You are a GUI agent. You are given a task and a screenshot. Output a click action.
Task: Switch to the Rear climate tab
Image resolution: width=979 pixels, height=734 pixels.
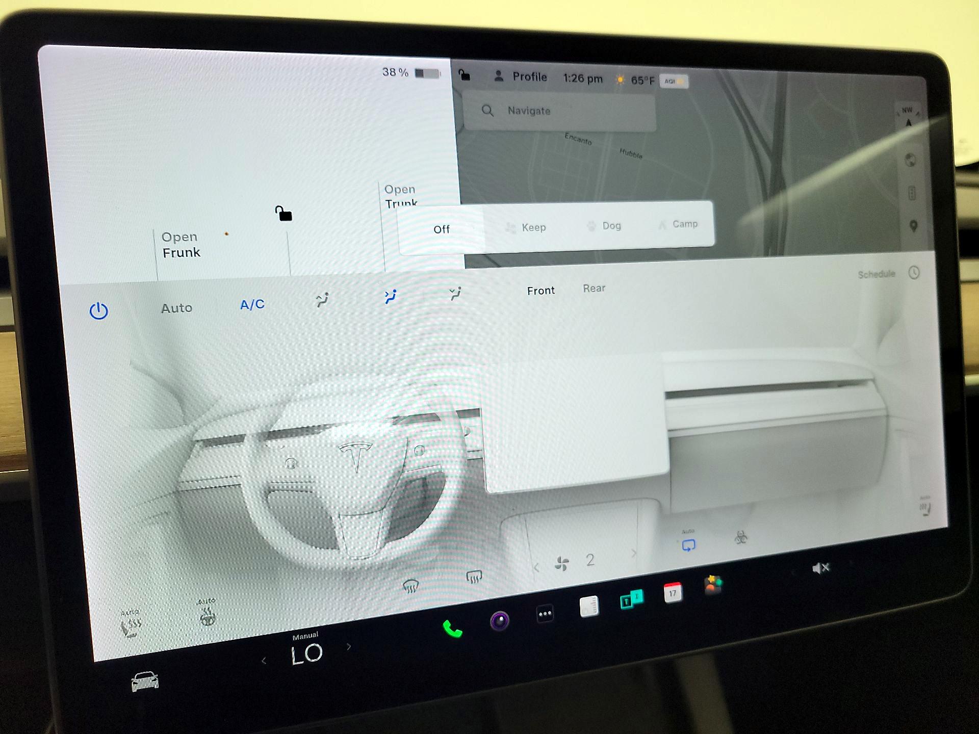point(594,289)
